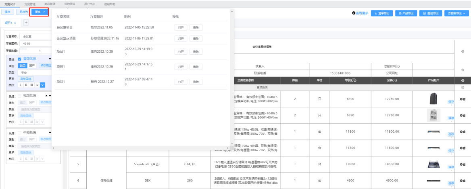This screenshot has height=189, width=471.
Task: Select grade V for 音频系统
Action: (42, 85)
